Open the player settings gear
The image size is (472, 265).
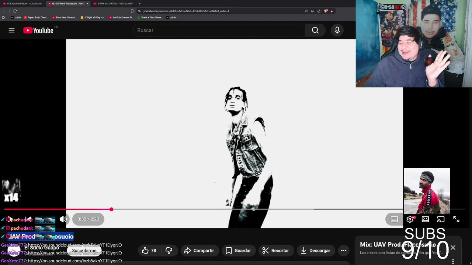[410, 219]
